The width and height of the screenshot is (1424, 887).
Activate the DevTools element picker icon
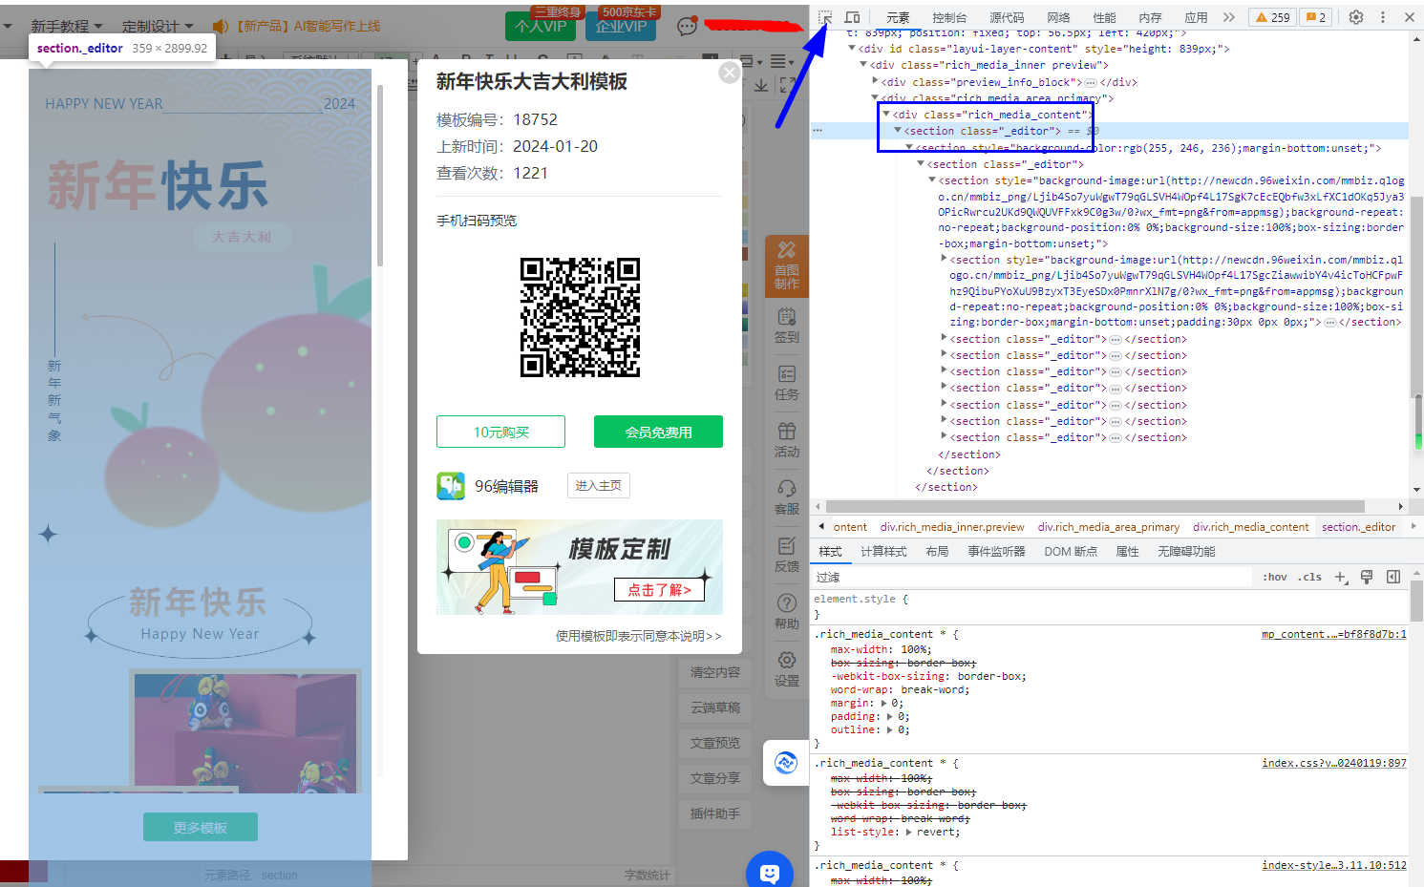(x=825, y=17)
